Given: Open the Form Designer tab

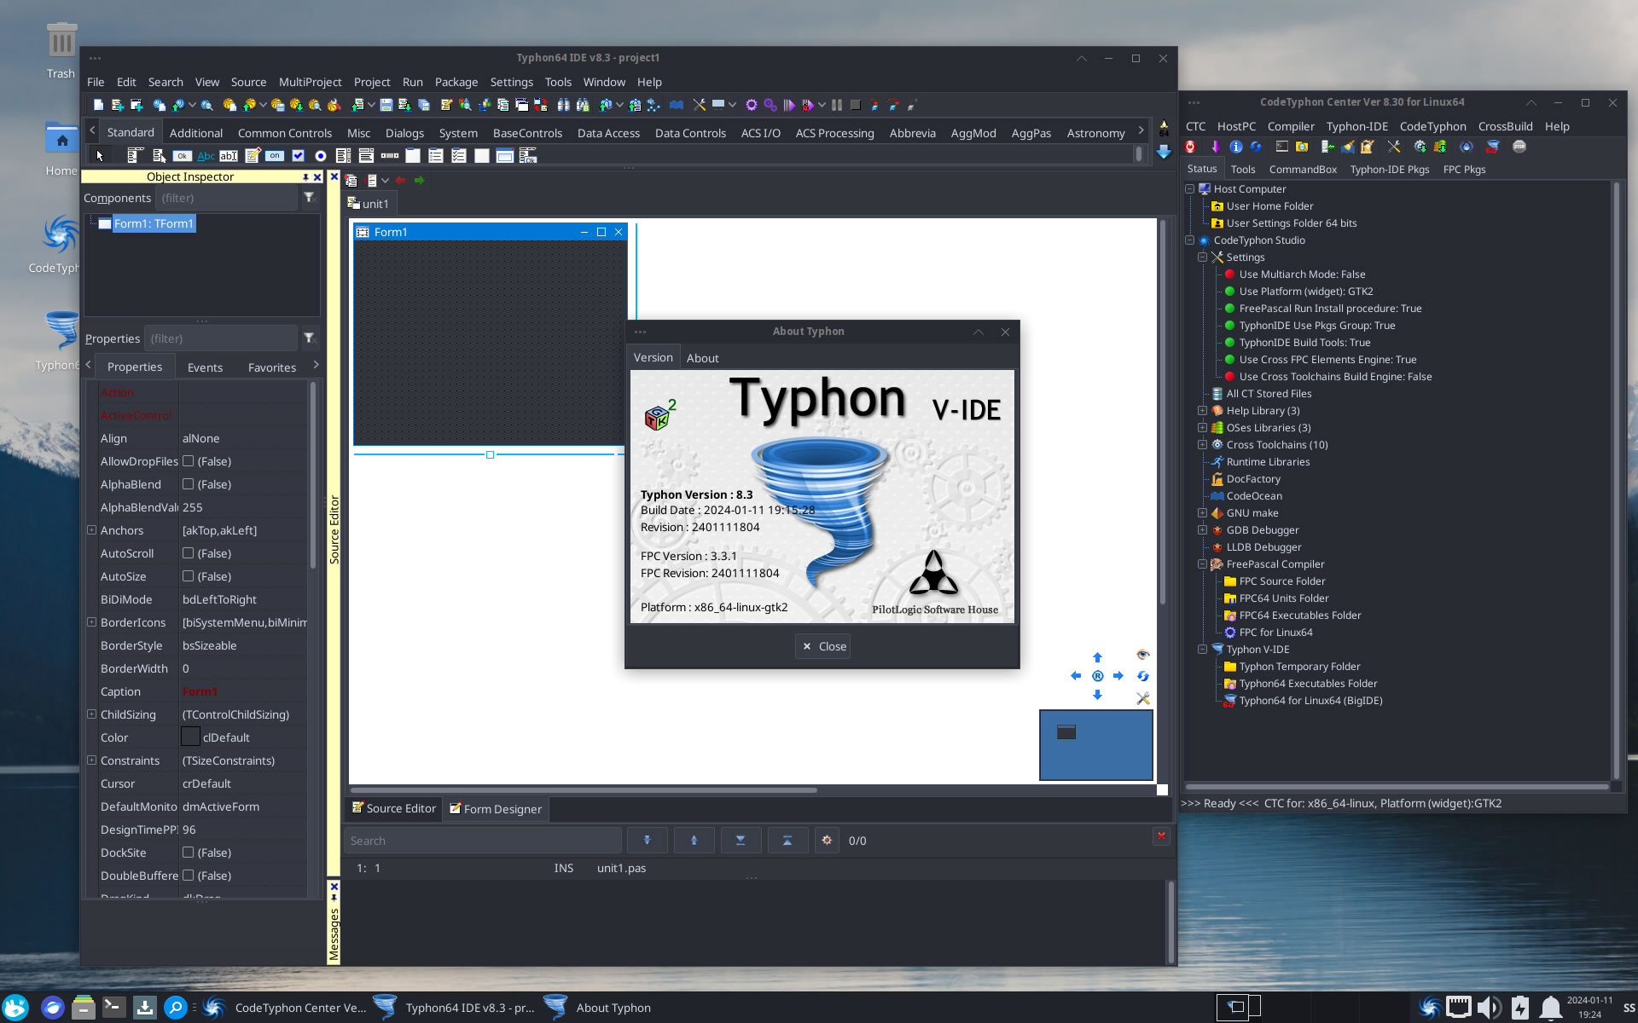Looking at the screenshot, I should [496, 809].
